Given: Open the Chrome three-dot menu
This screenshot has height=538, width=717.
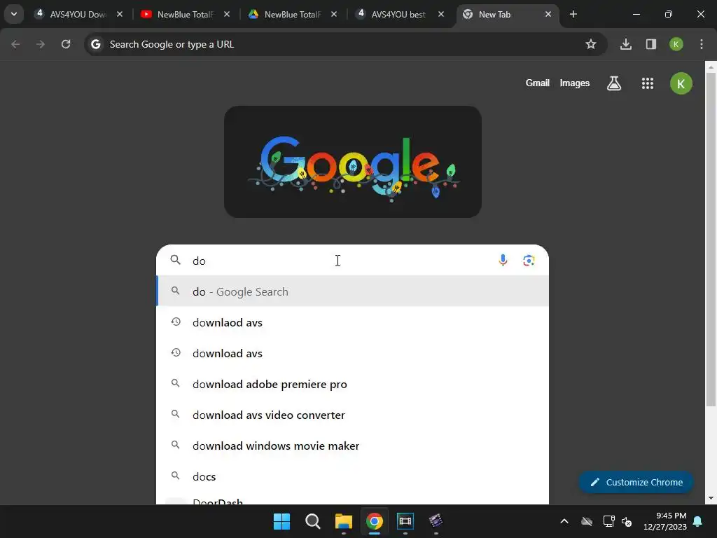Looking at the screenshot, I should point(701,44).
